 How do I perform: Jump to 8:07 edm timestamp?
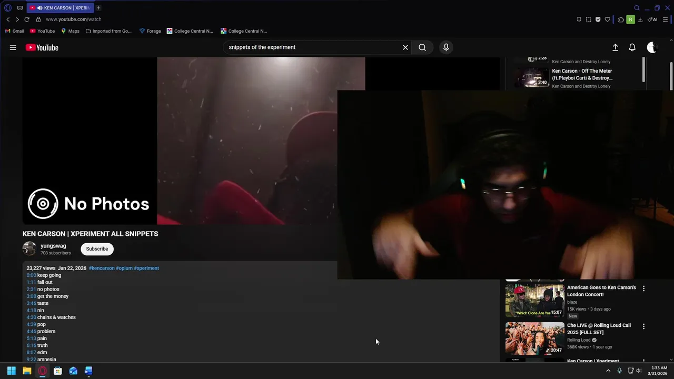click(x=32, y=353)
